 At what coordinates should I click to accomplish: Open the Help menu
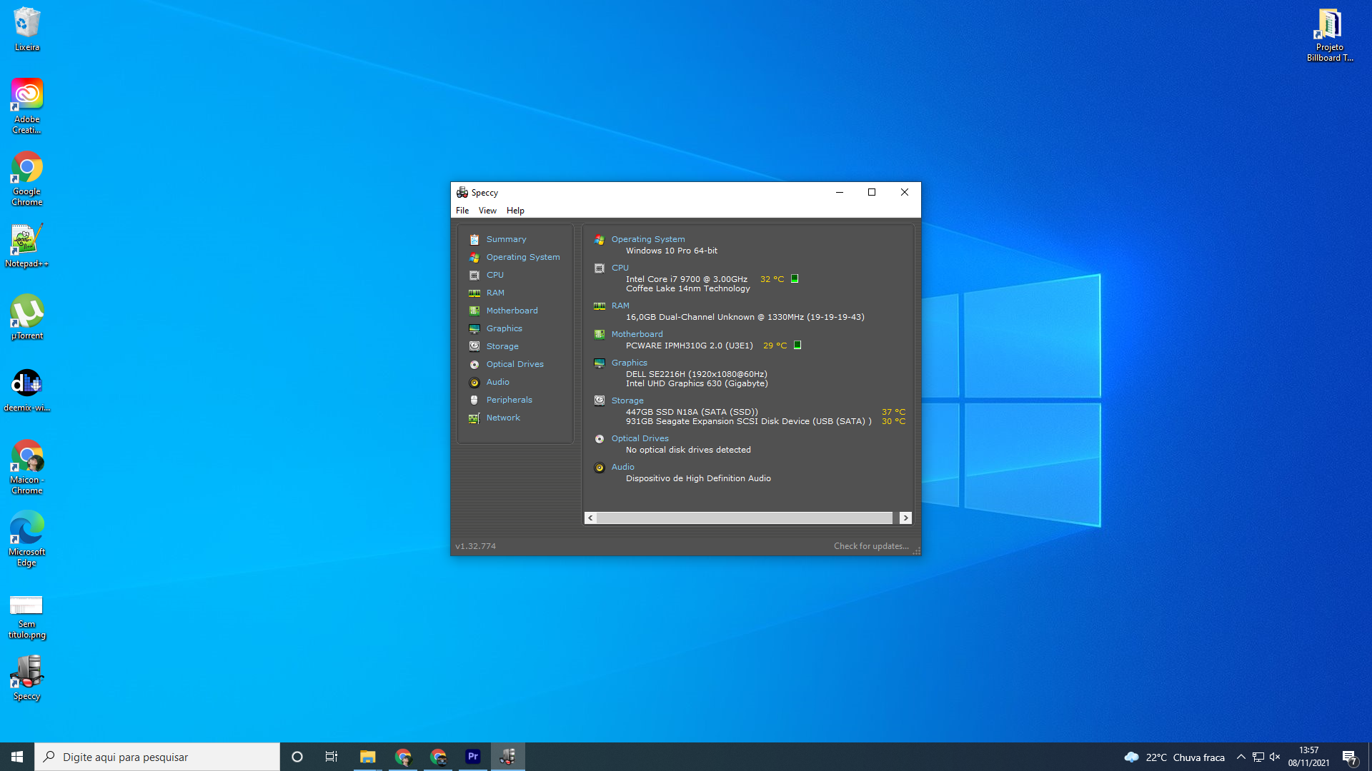515,211
